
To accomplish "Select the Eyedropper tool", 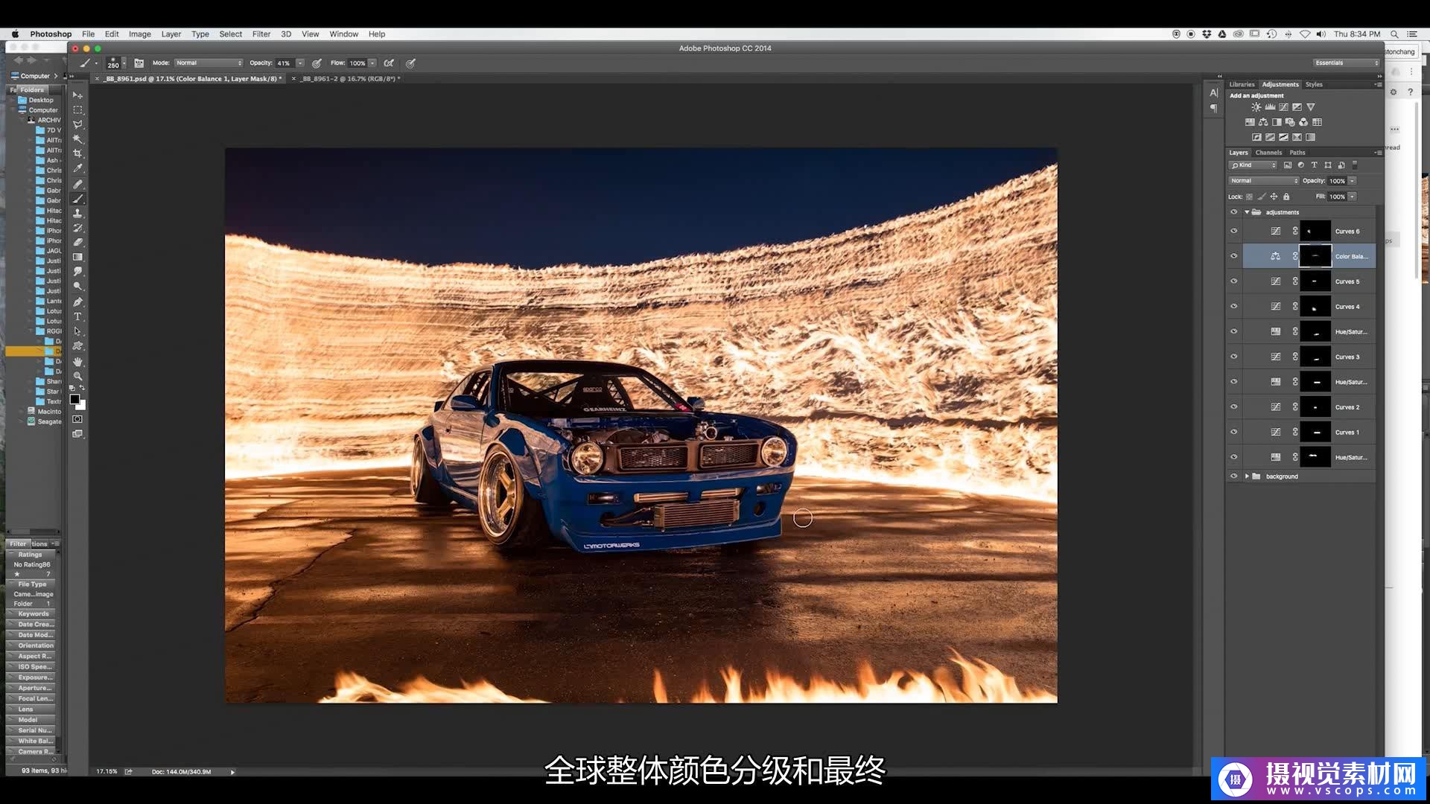I will pos(77,168).
